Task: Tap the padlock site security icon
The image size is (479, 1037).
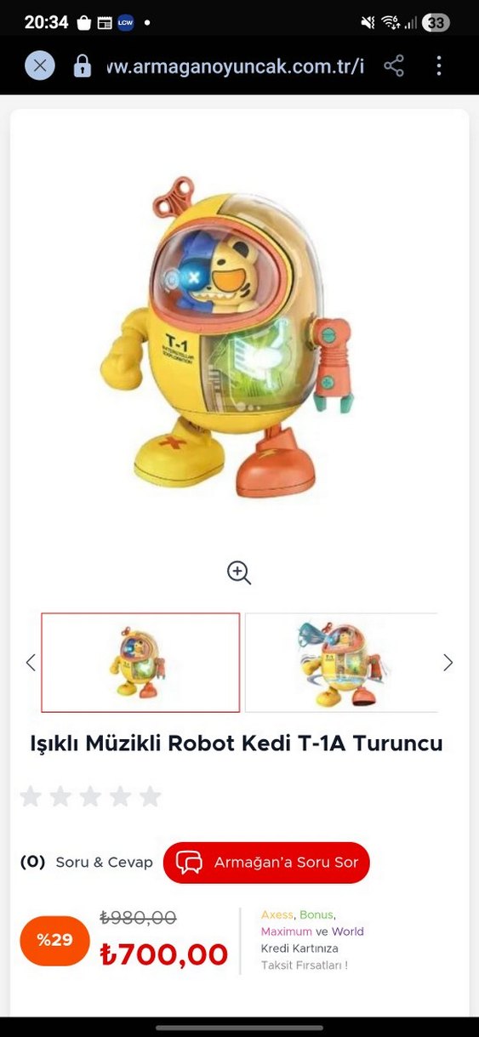Action: click(x=83, y=66)
